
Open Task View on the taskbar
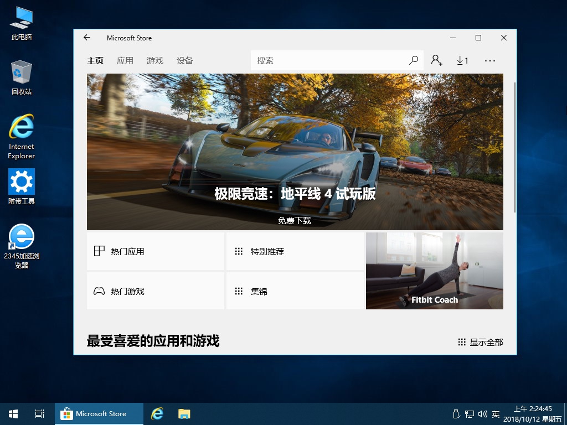(x=40, y=414)
